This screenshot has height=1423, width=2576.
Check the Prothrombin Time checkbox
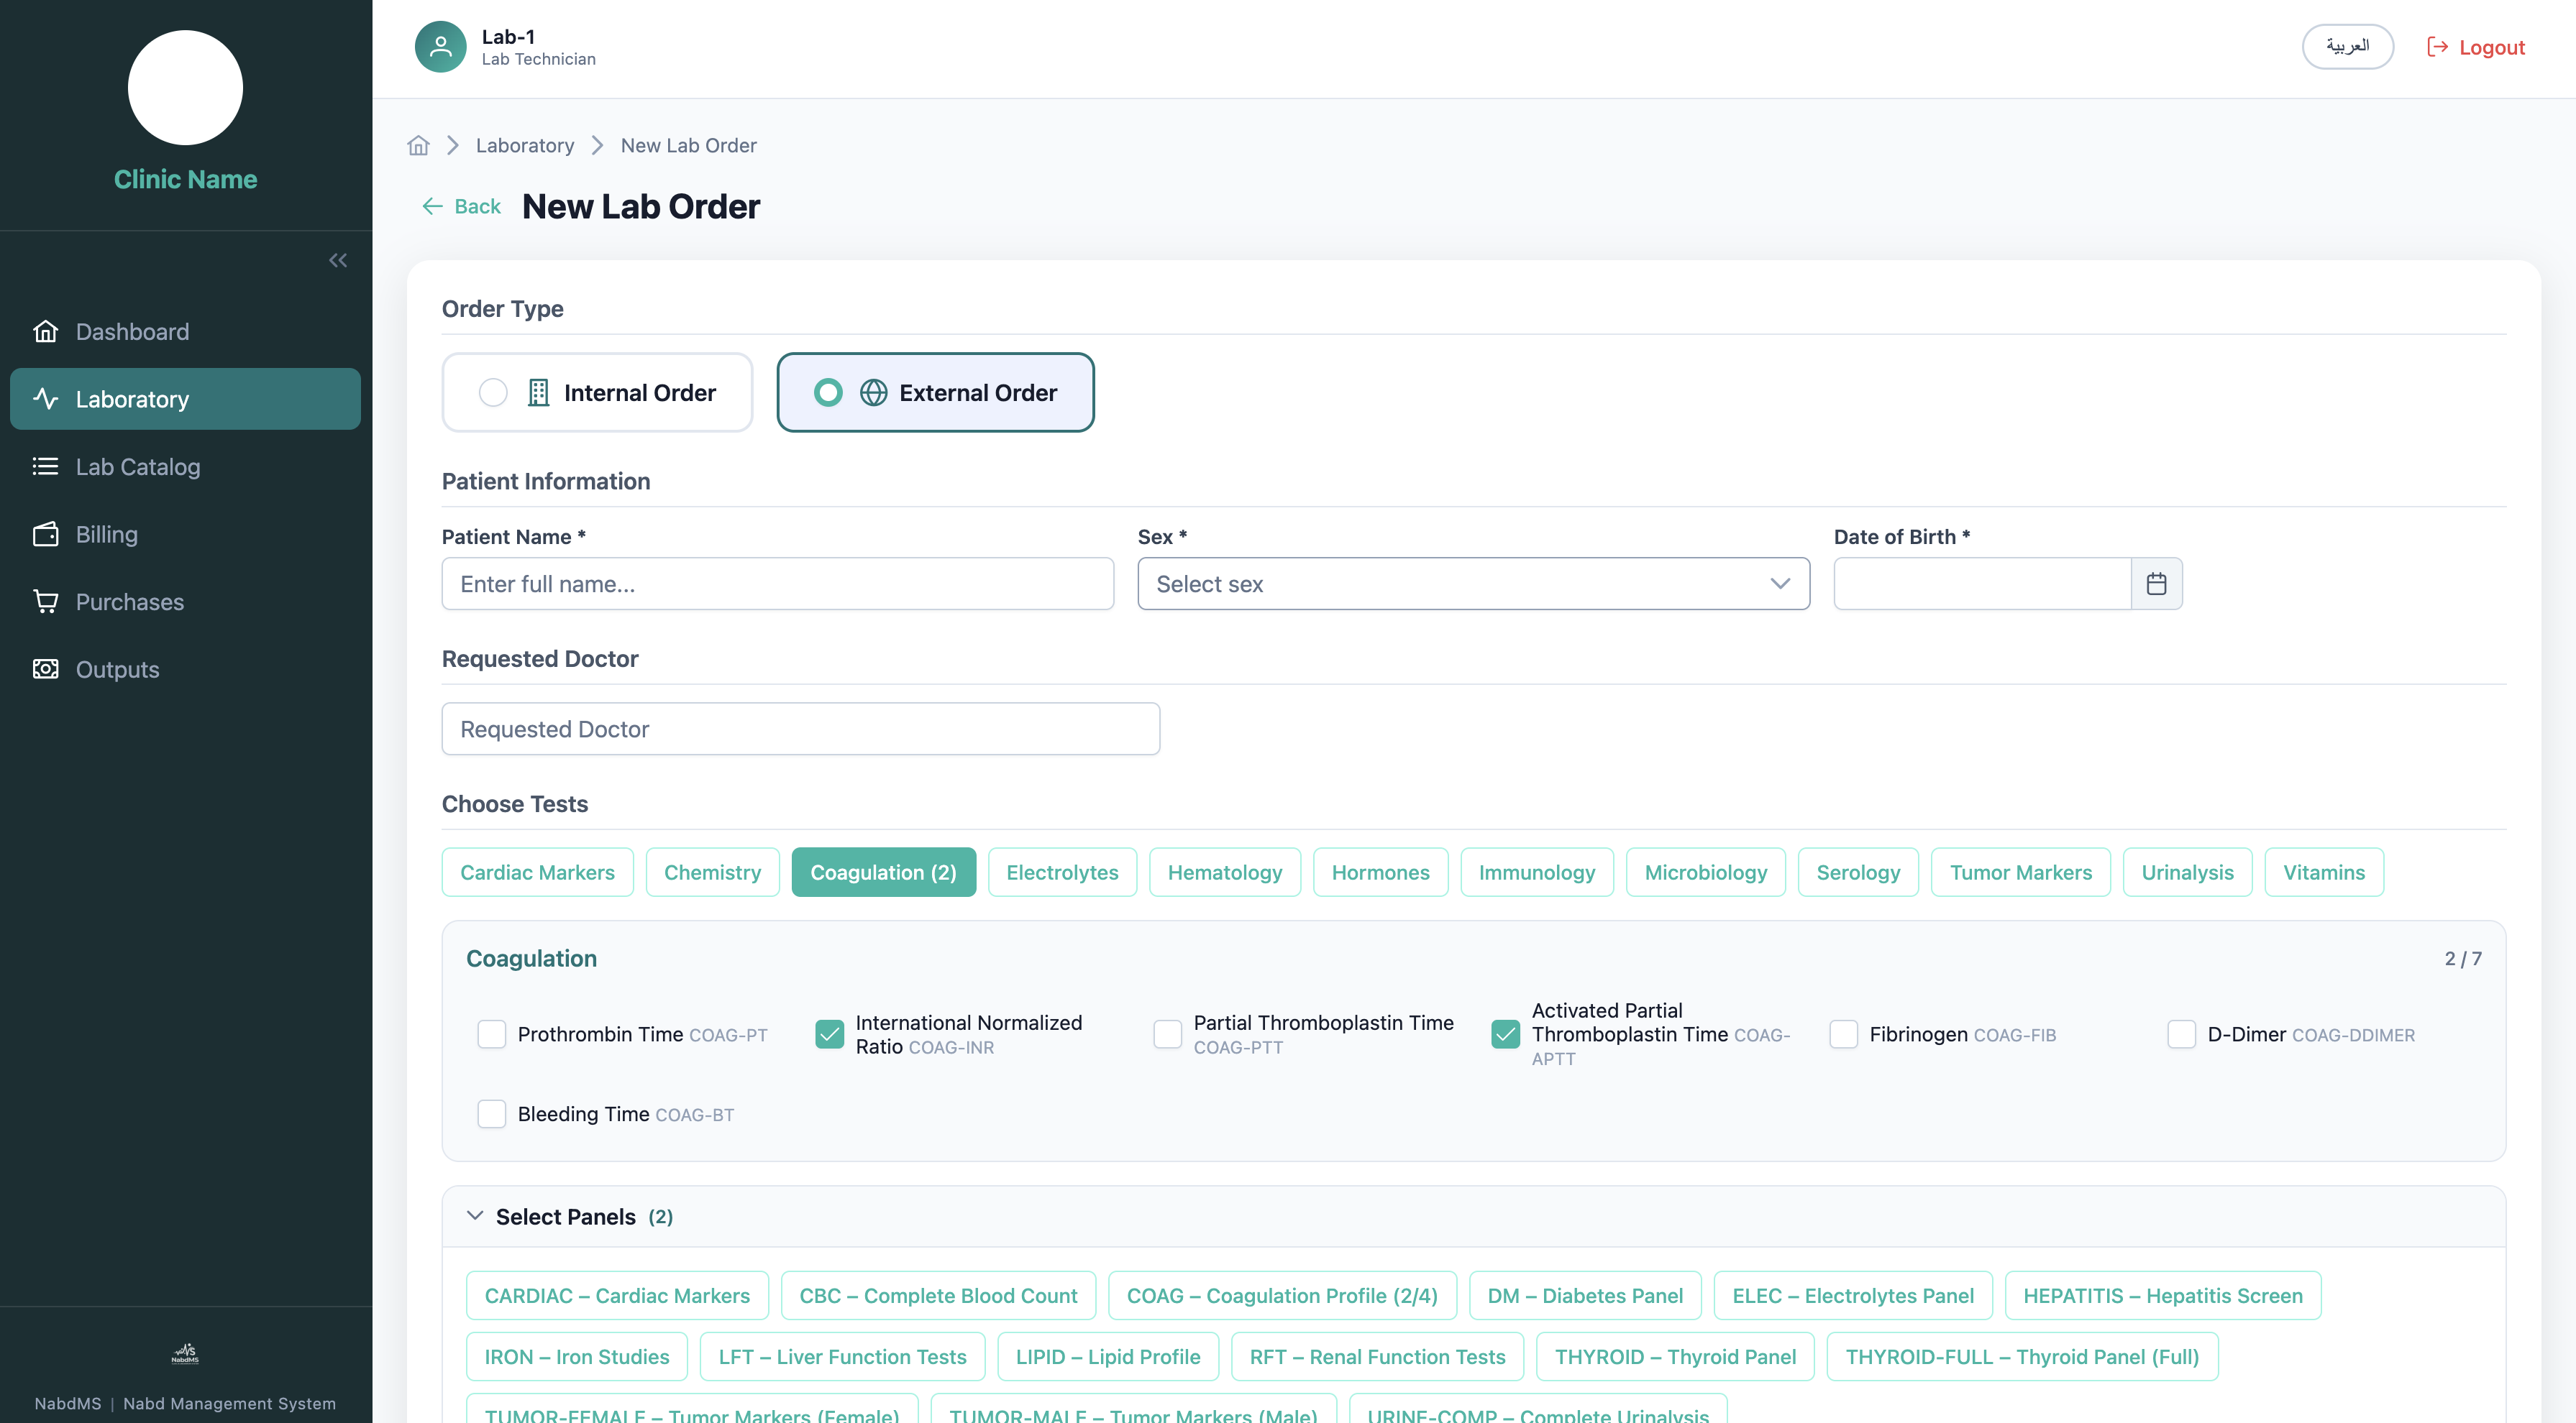point(492,1033)
